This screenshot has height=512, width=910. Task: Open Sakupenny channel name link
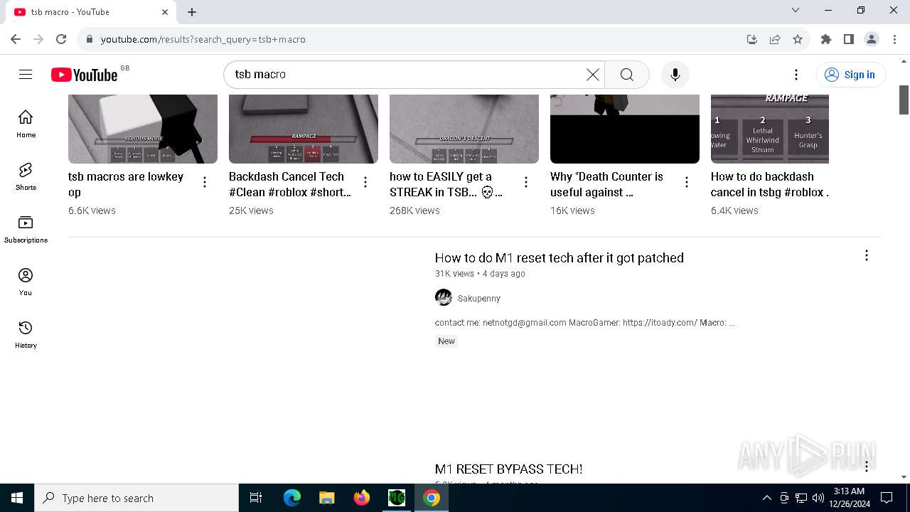[479, 299]
